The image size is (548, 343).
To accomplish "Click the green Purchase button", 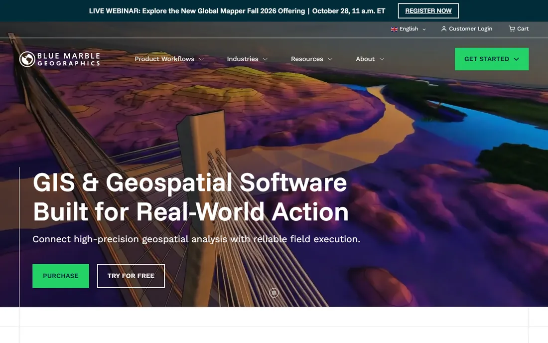I will tap(61, 276).
